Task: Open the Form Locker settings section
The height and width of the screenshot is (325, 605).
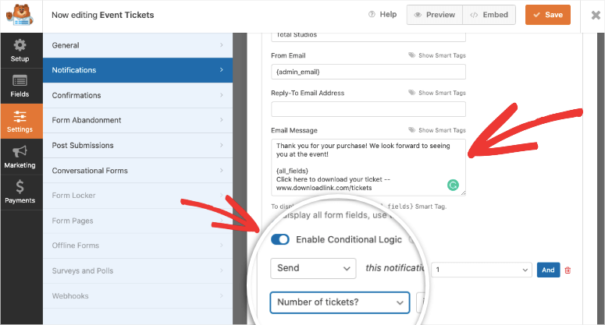Action: [x=137, y=195]
